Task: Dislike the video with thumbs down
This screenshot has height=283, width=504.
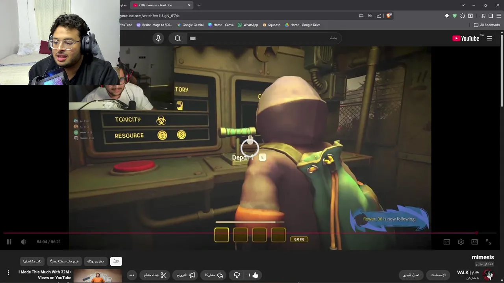Action: click(237, 275)
